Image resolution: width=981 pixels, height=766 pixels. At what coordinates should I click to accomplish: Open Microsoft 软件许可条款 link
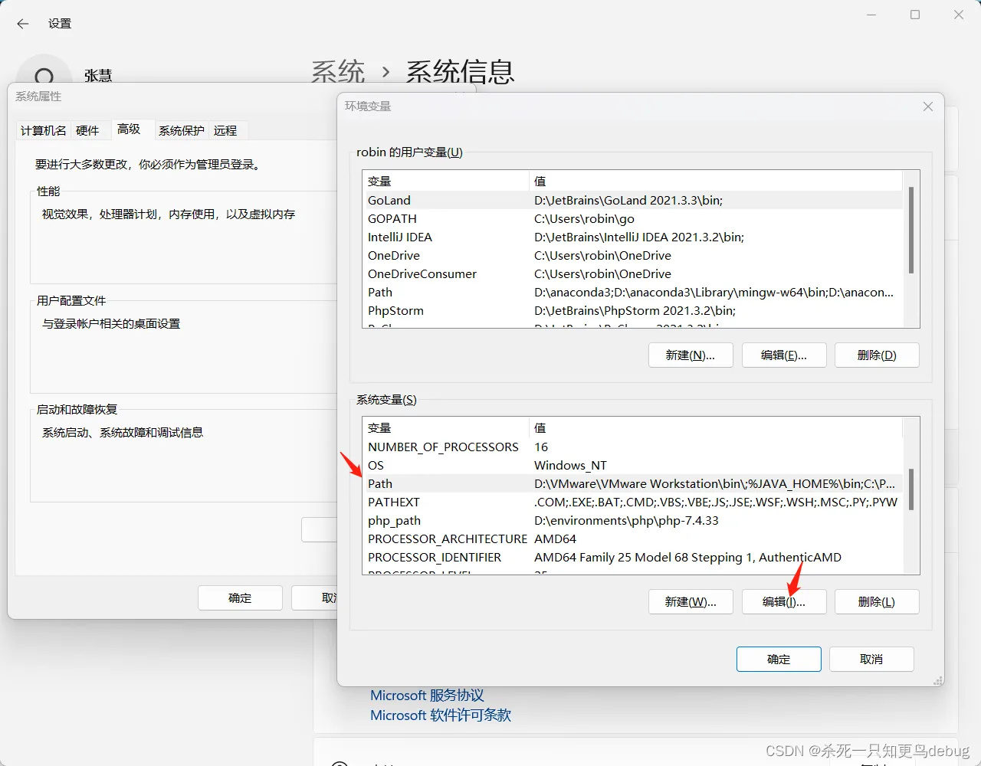pos(441,715)
